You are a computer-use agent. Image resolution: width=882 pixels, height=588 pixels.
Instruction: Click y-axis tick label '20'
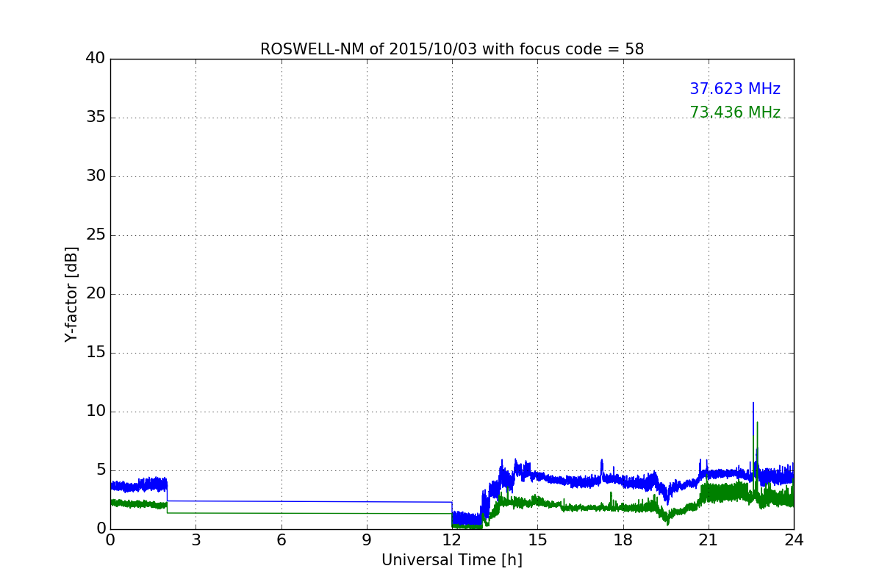96,294
